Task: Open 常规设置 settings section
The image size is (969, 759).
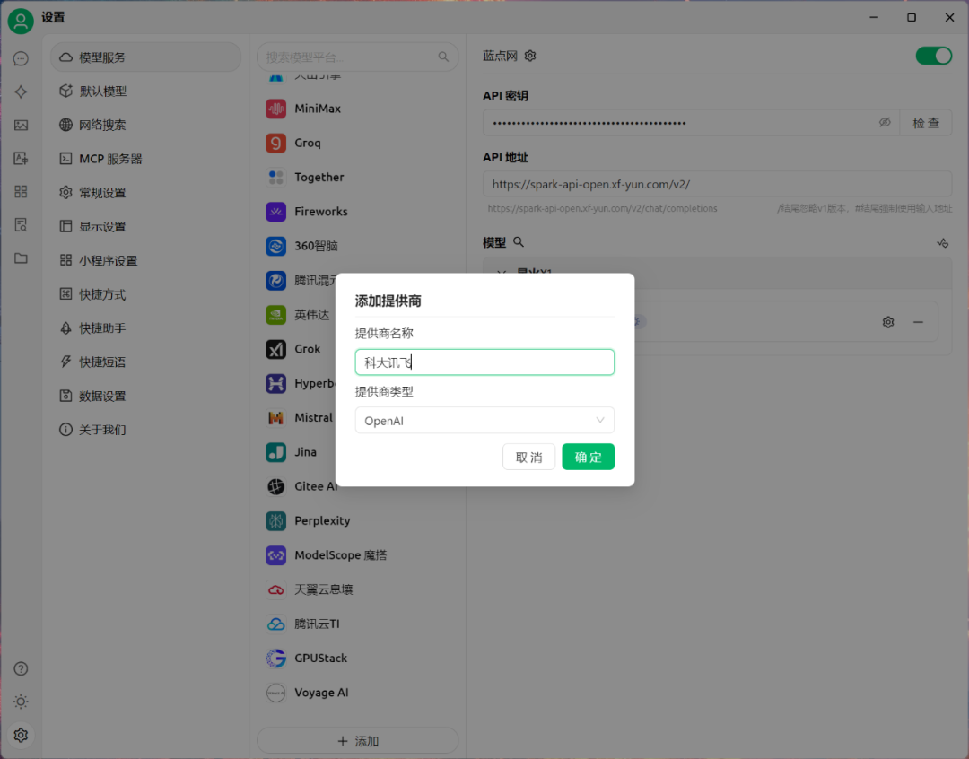Action: coord(146,193)
